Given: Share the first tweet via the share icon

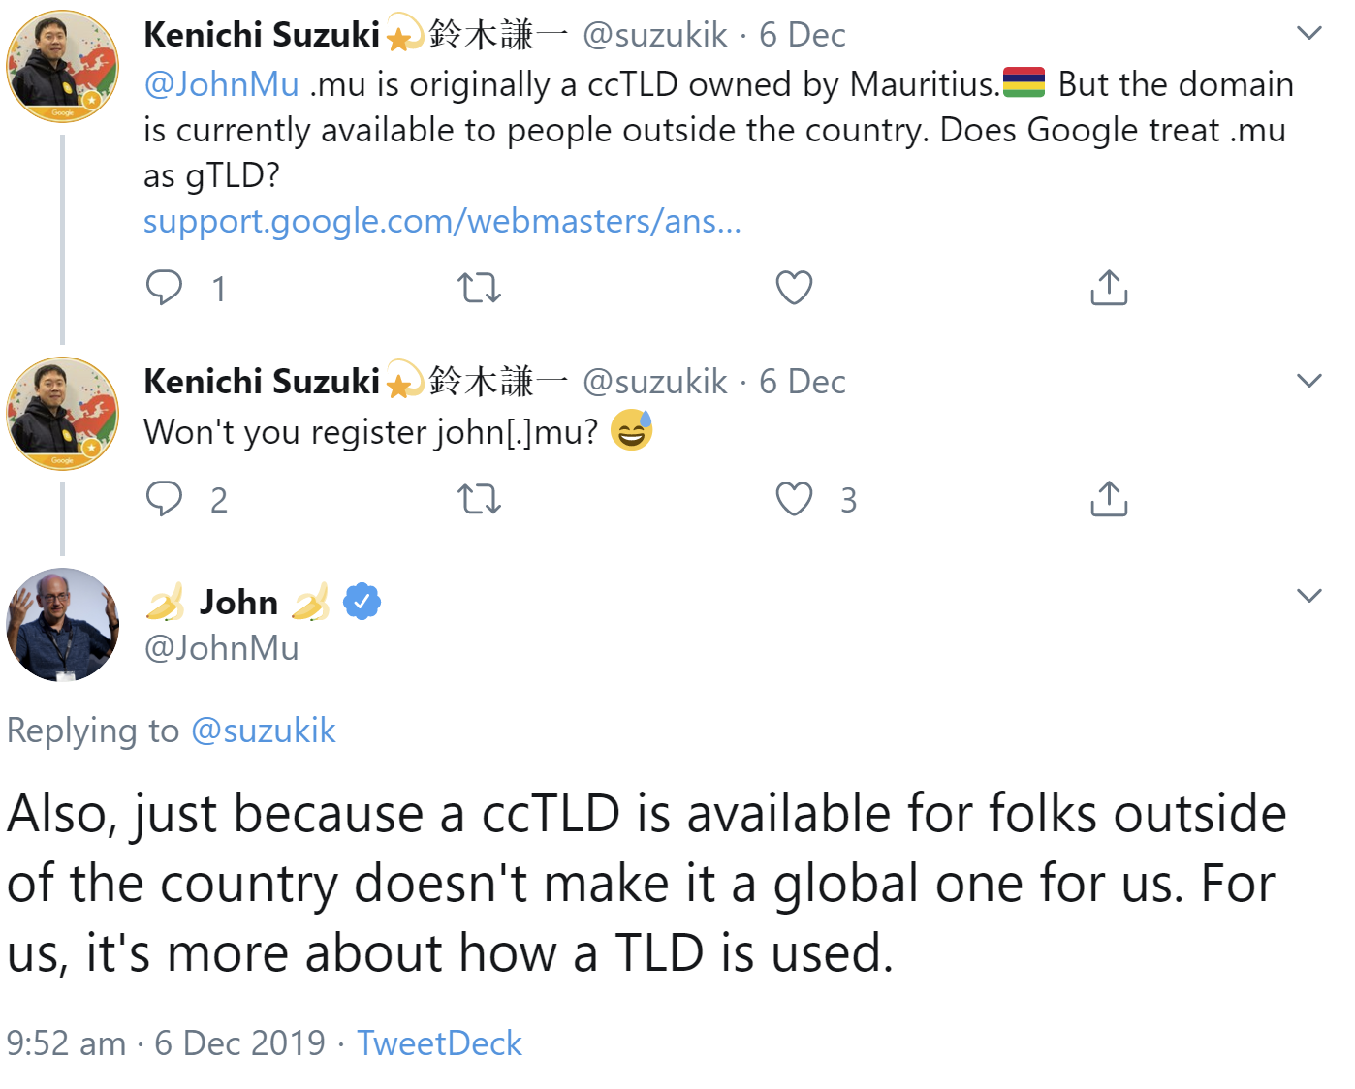Looking at the screenshot, I should coord(1109,287).
